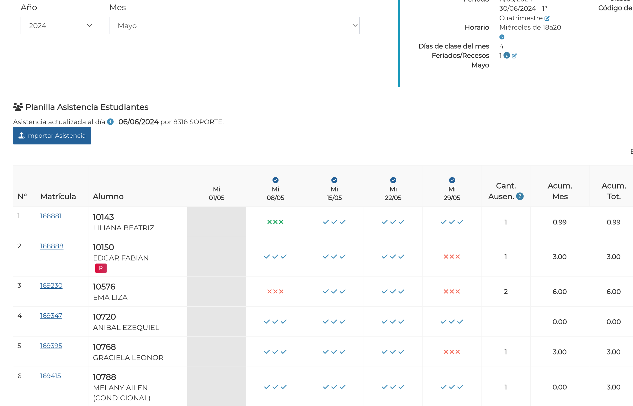Open the Mes dropdown showing Mayo

click(234, 26)
